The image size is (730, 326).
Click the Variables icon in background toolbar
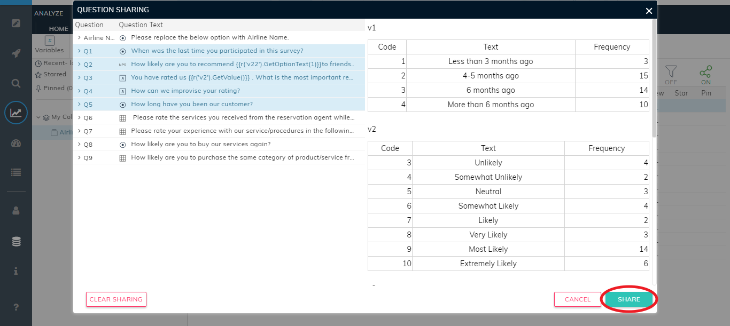pyautogui.click(x=49, y=41)
